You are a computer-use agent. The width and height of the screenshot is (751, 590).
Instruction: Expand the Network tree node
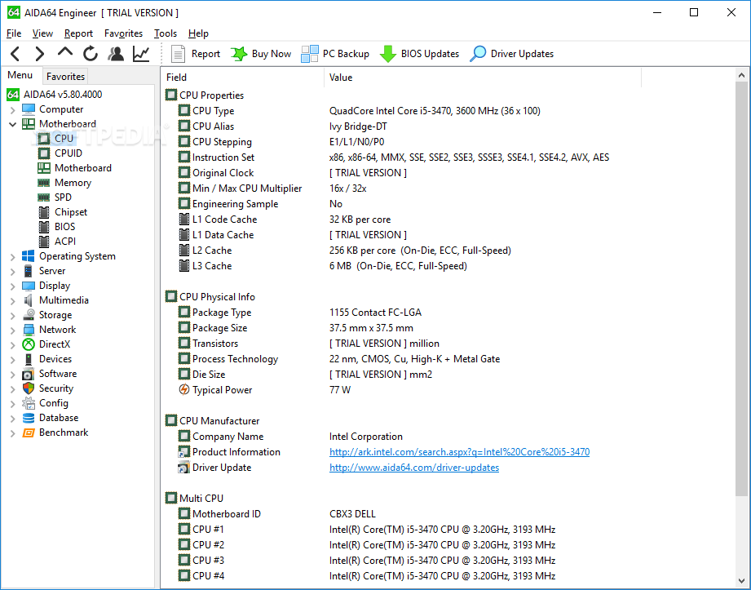click(x=13, y=330)
